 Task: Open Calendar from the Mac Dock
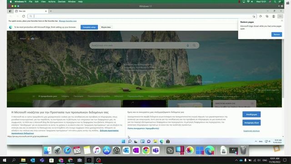77,150
